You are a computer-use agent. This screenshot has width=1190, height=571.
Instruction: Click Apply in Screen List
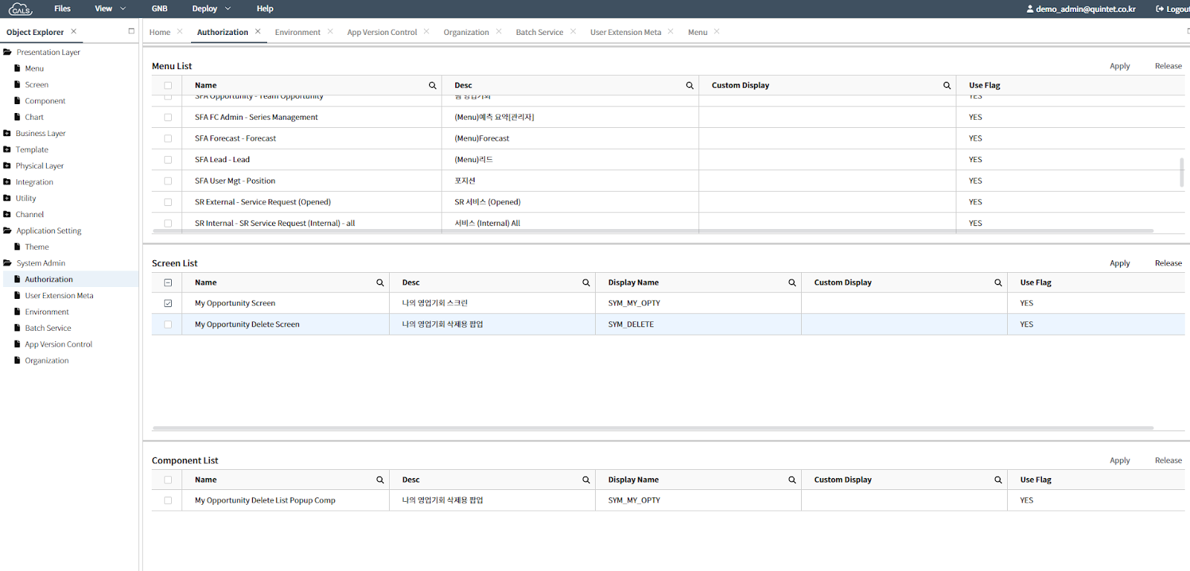tap(1119, 263)
